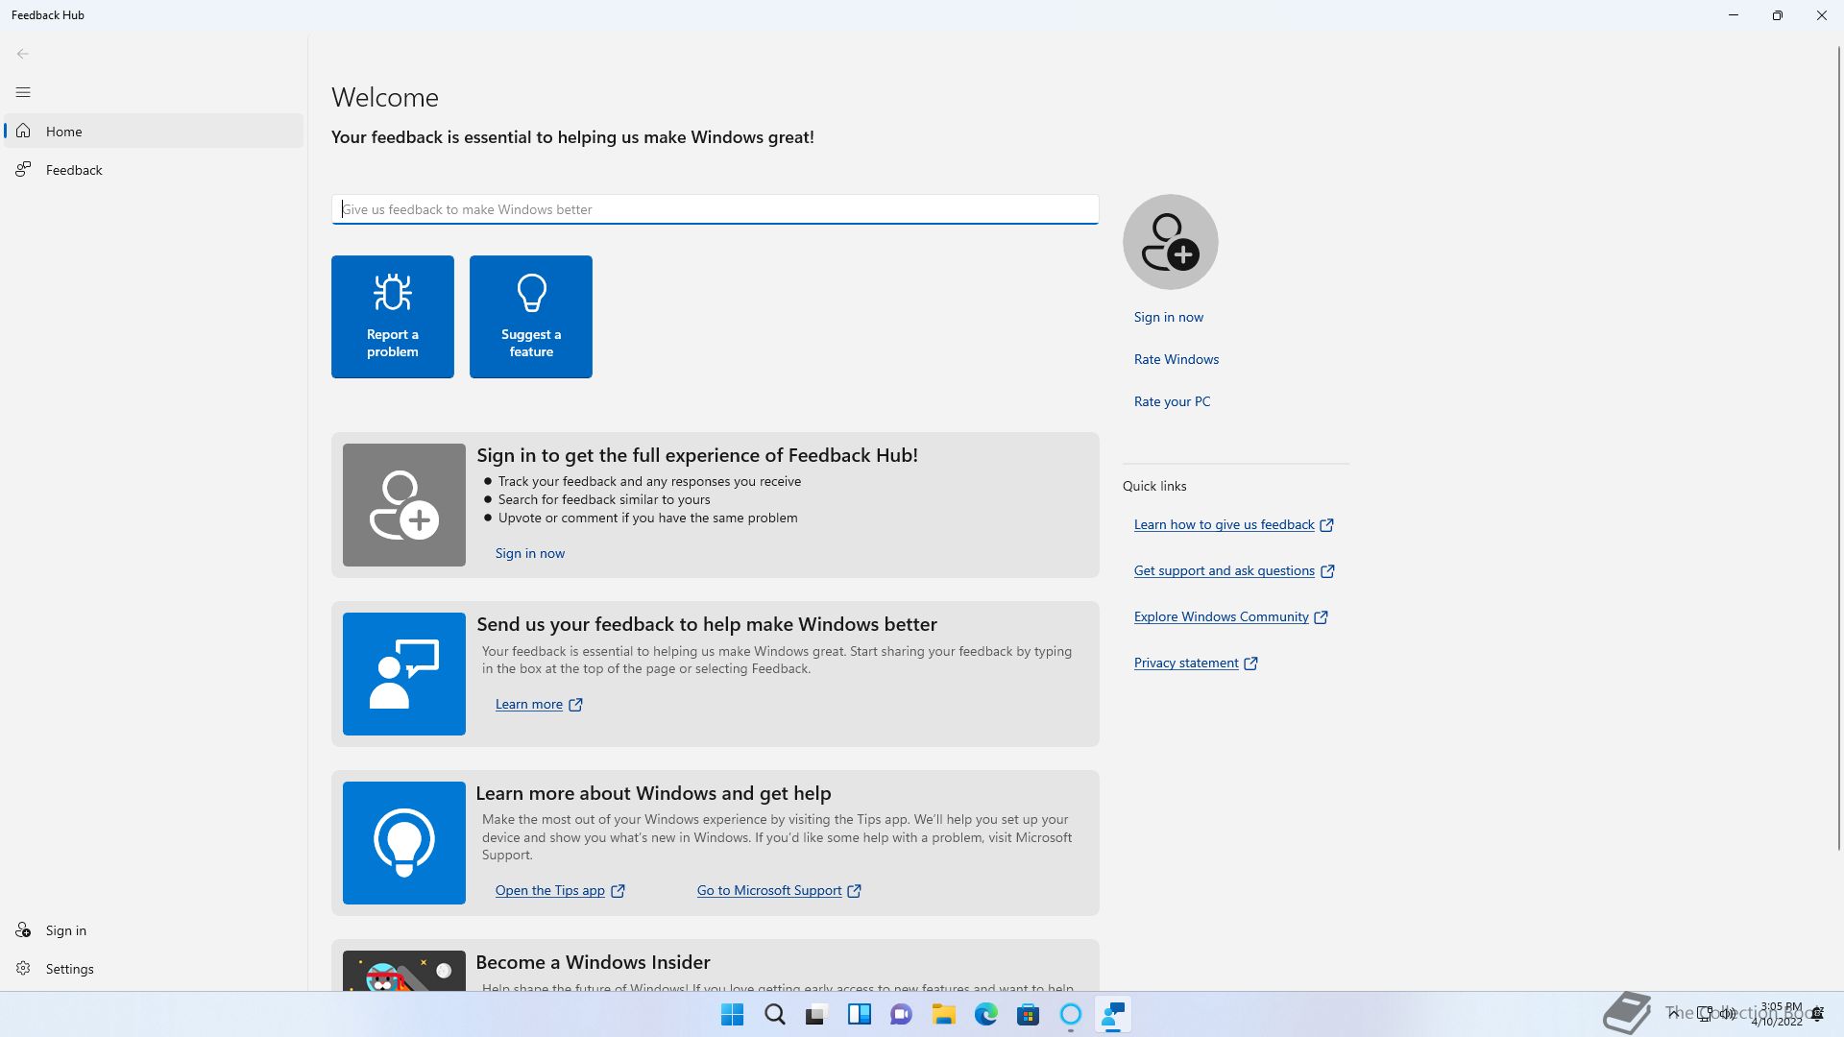
Task: Click the blue lightbulb tips card icon
Action: click(x=404, y=843)
